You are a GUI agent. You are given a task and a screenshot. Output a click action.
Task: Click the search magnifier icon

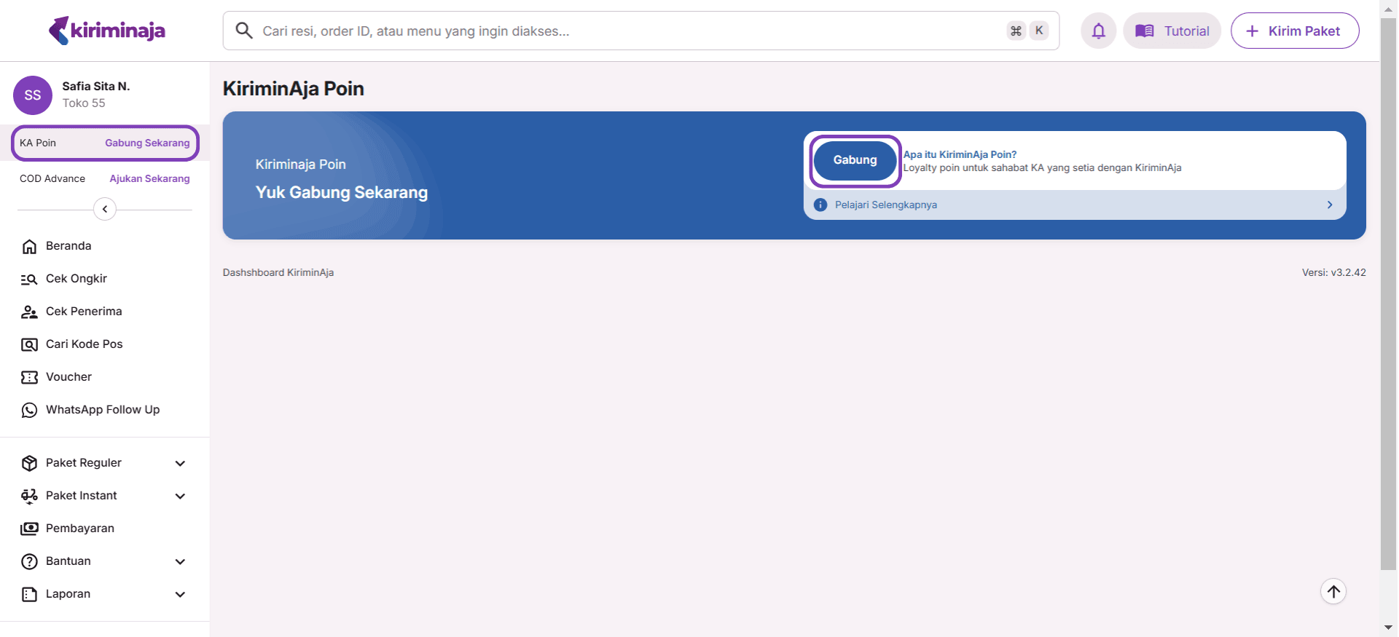tap(244, 31)
